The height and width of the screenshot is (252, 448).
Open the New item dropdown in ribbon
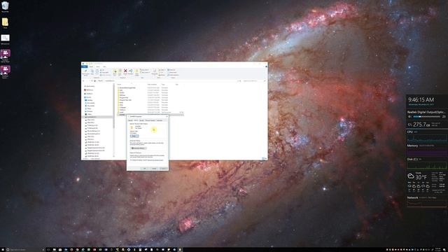pyautogui.click(x=145, y=70)
